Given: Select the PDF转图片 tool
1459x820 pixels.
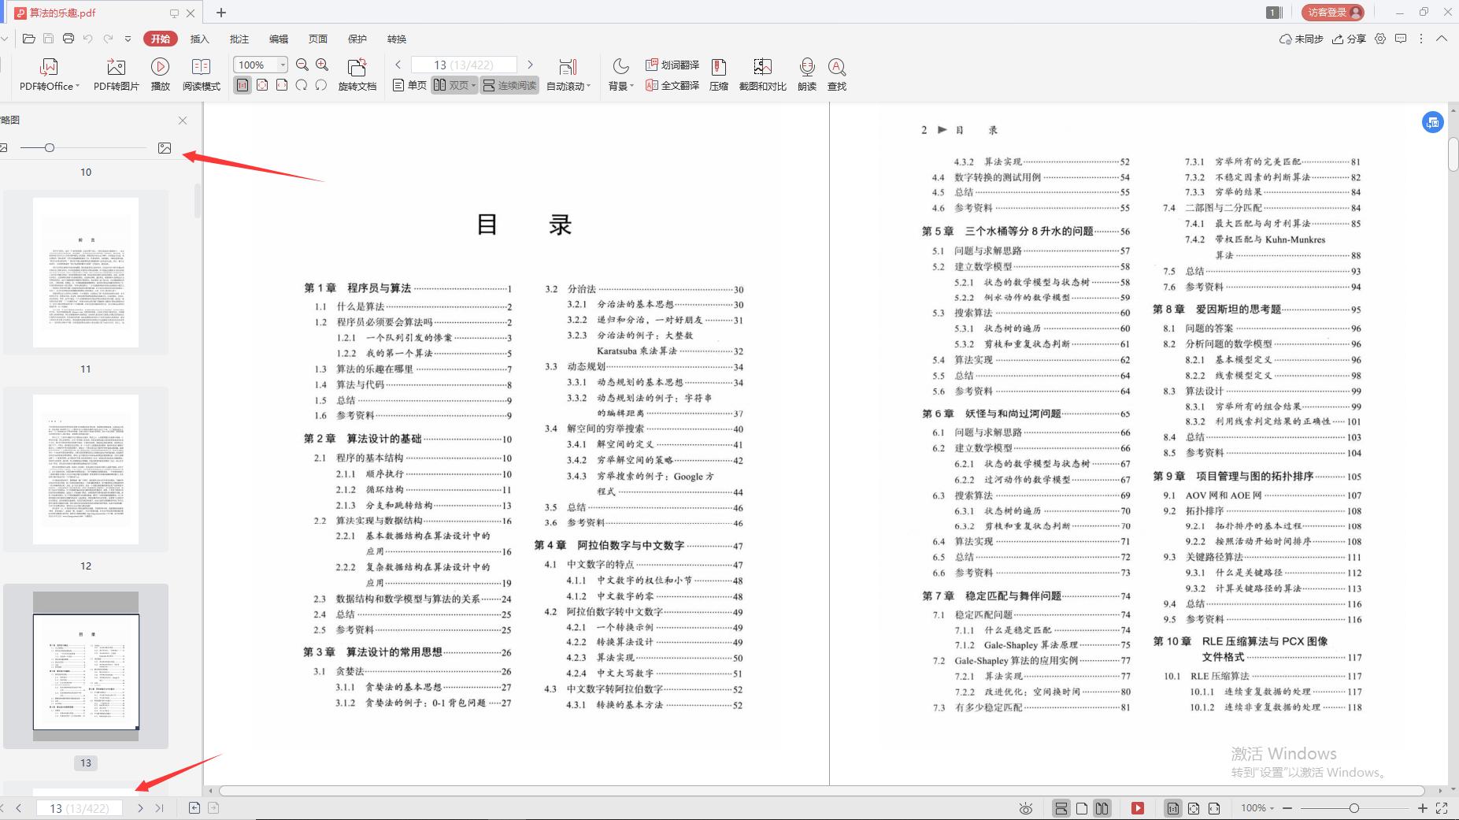Looking at the screenshot, I should click(x=115, y=75).
